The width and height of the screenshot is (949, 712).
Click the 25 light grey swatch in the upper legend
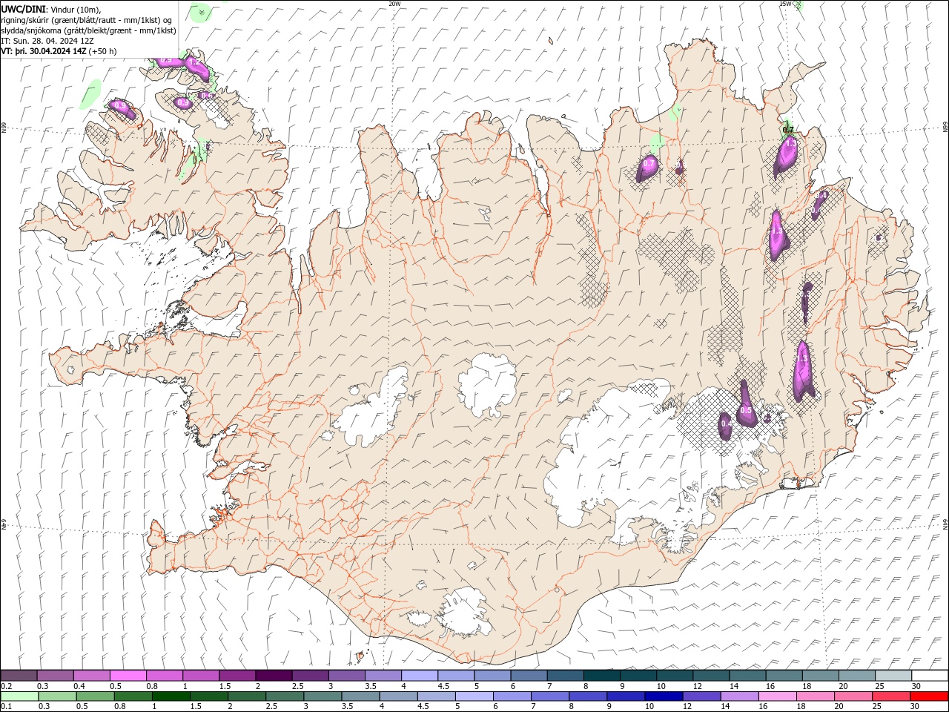click(894, 675)
